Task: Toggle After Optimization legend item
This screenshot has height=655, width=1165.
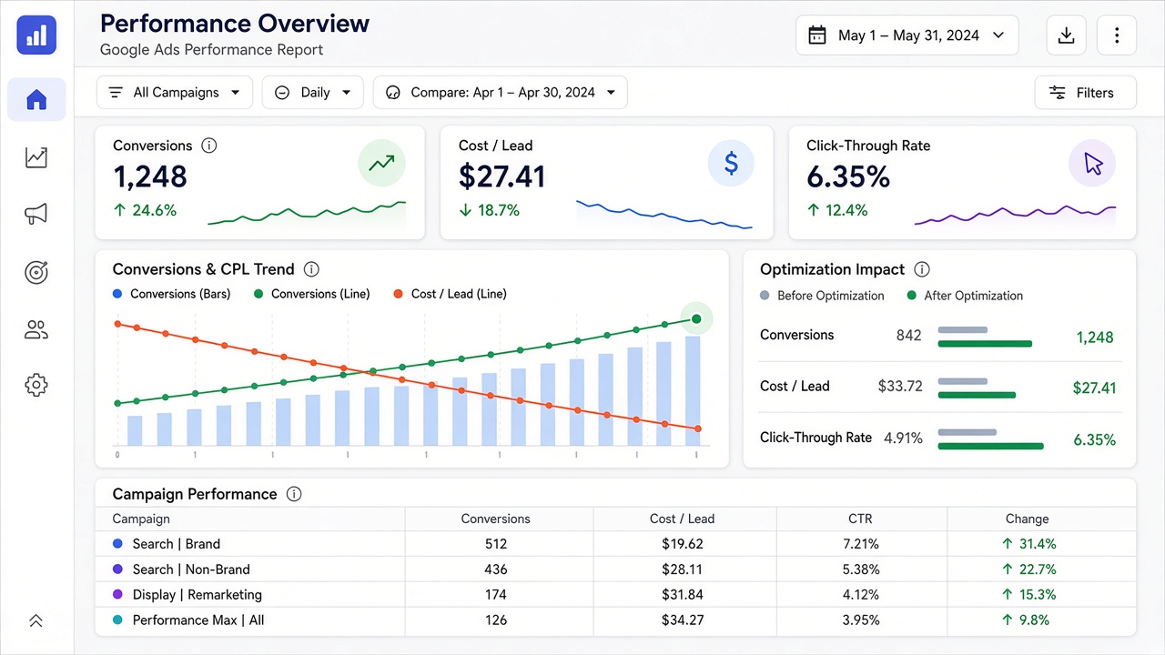Action: [x=965, y=296]
